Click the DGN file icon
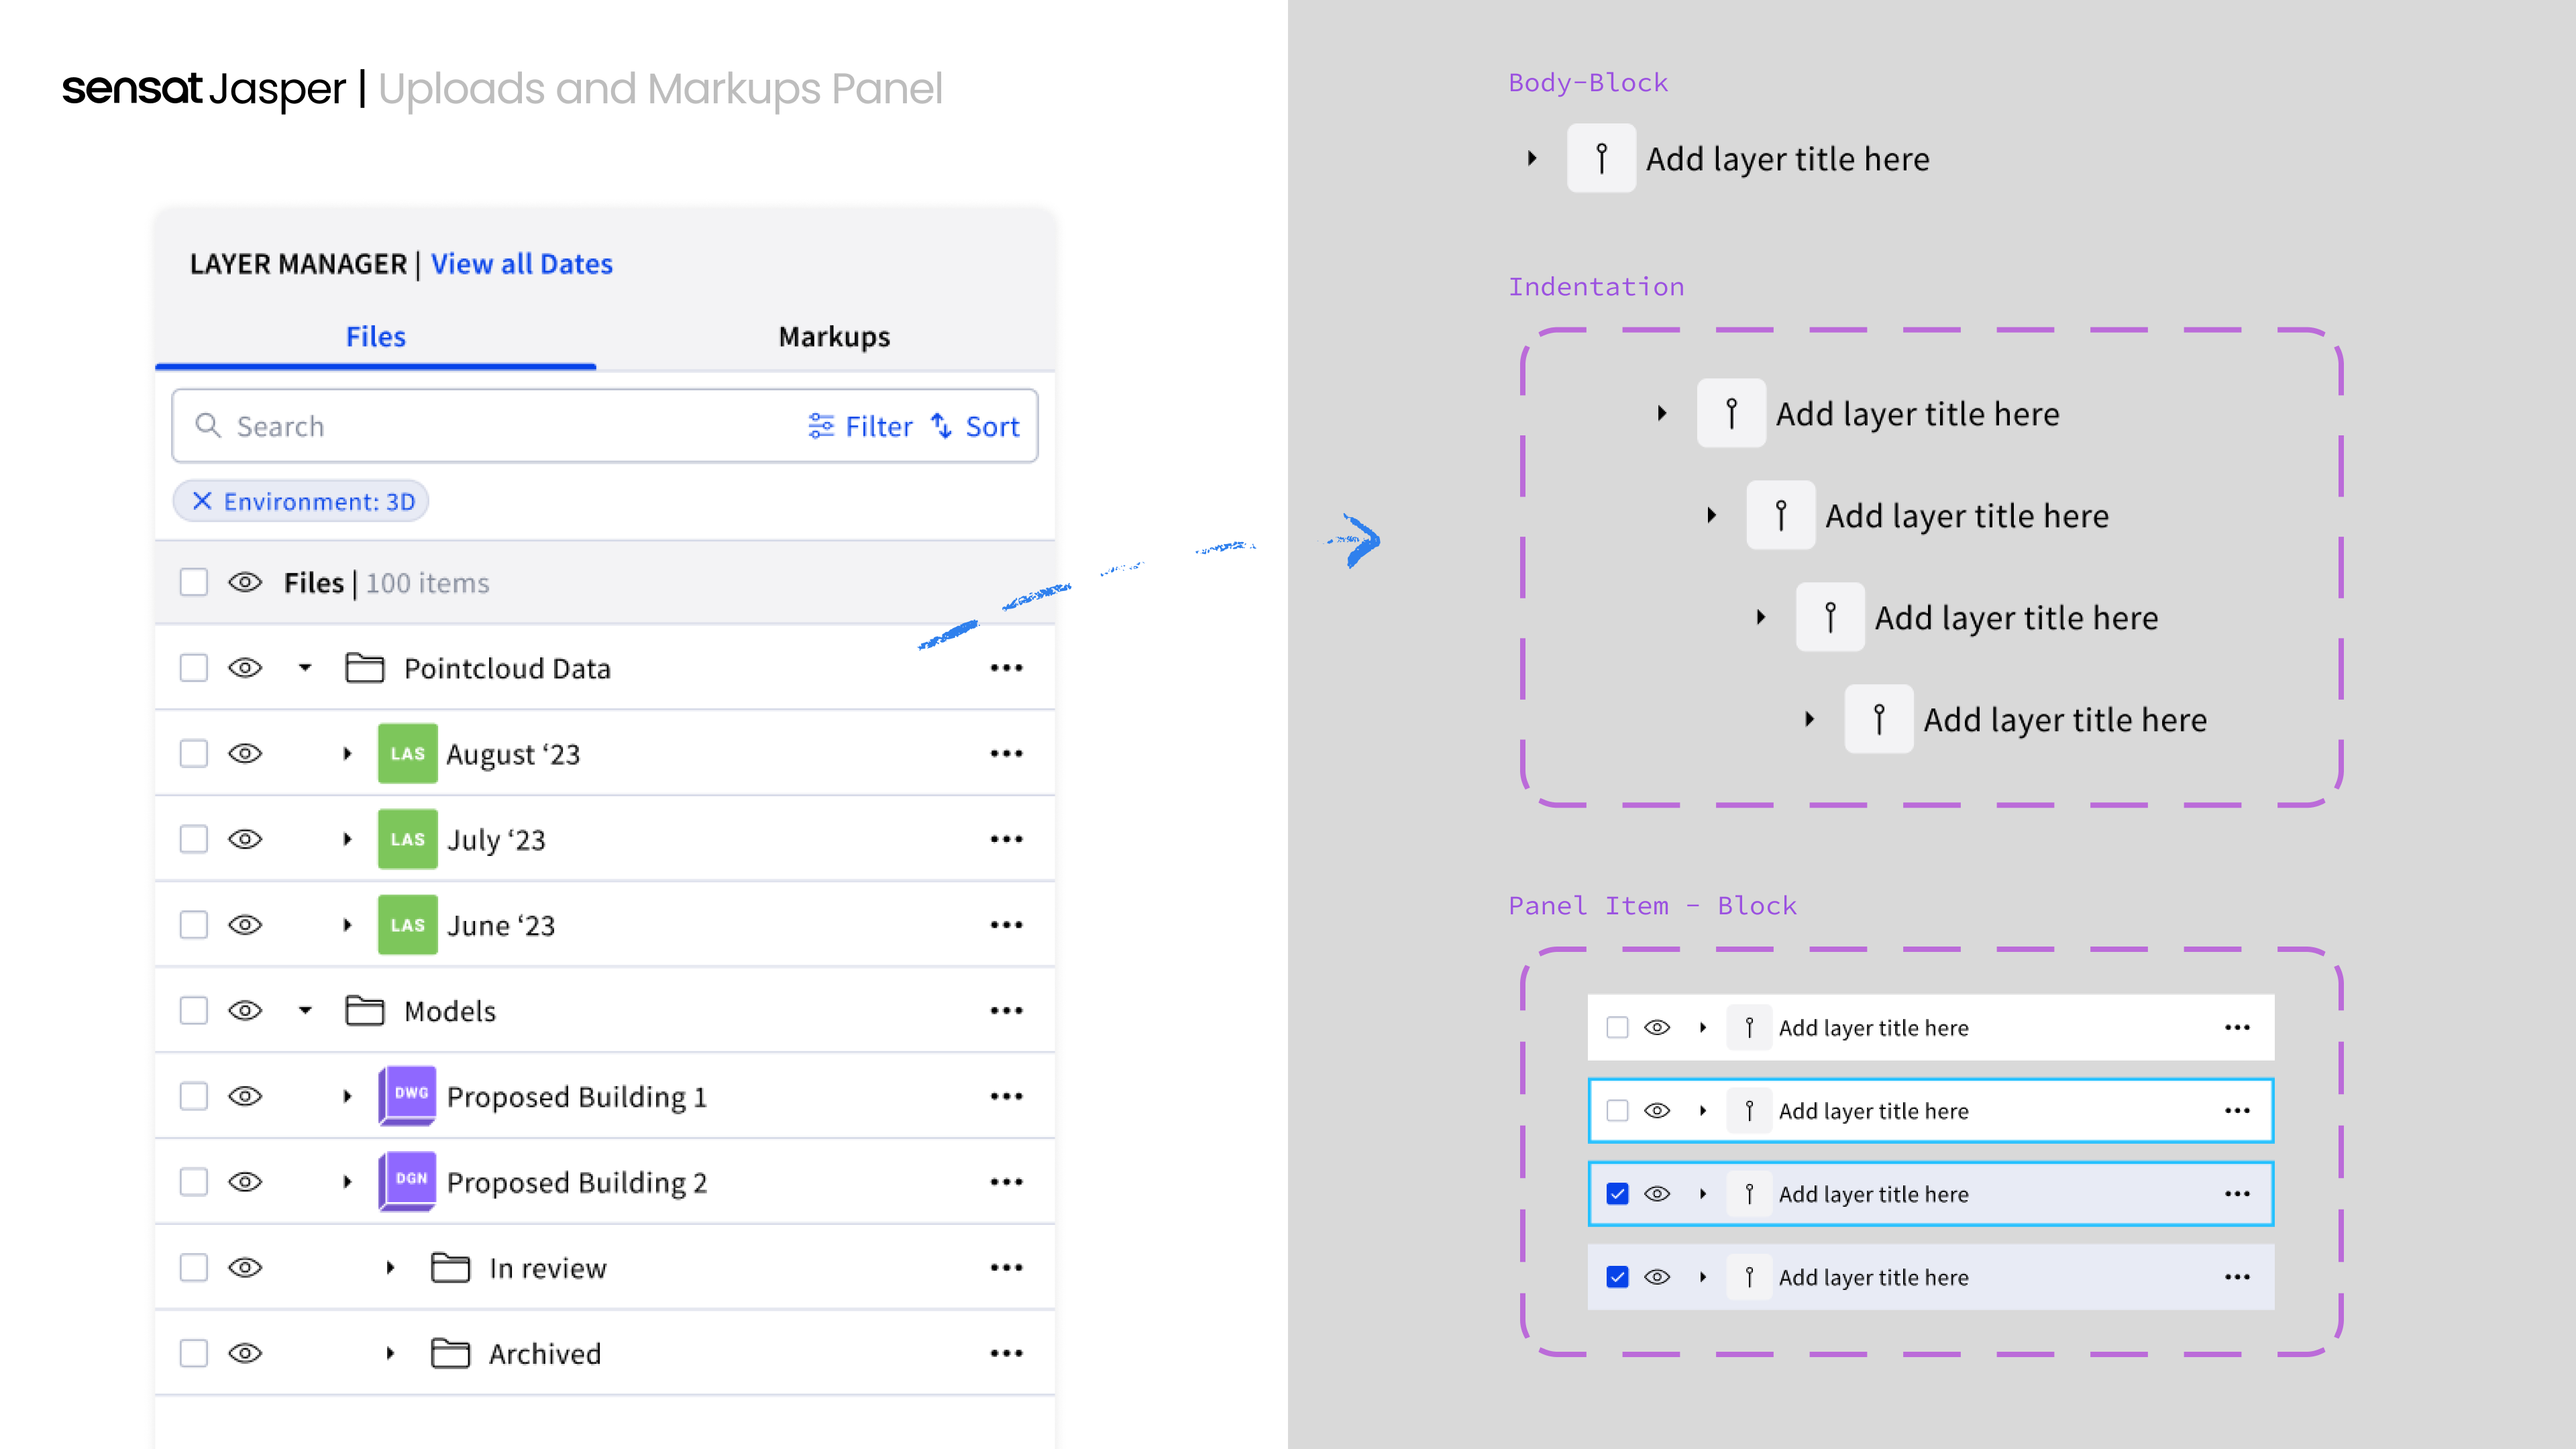 click(x=407, y=1181)
